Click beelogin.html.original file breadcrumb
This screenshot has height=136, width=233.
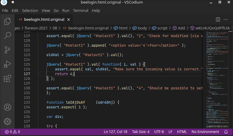[x=86, y=28]
